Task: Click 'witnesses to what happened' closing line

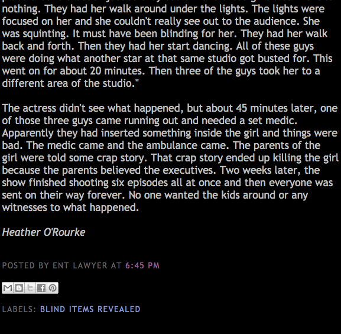Action: (70, 207)
